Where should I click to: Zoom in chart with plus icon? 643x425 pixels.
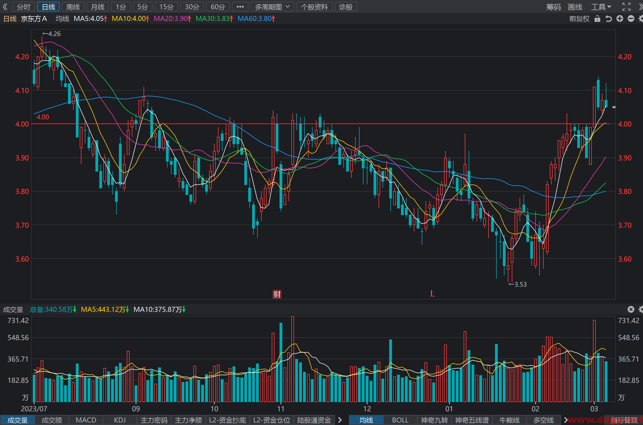[620, 19]
